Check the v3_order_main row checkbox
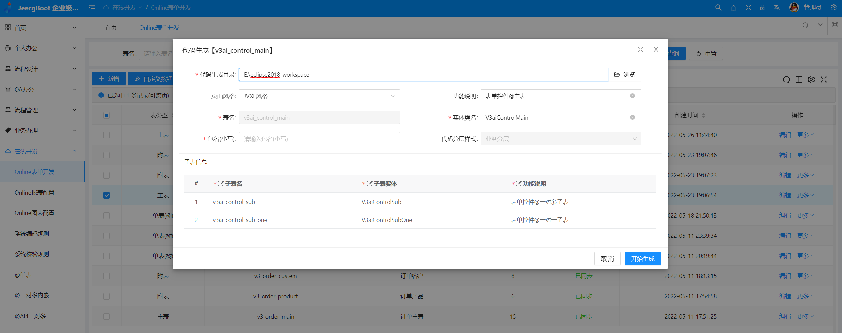This screenshot has width=842, height=333. (106, 317)
